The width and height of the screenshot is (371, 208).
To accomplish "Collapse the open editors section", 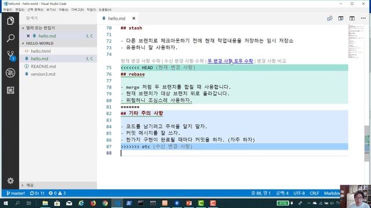I will click(x=58, y=28).
